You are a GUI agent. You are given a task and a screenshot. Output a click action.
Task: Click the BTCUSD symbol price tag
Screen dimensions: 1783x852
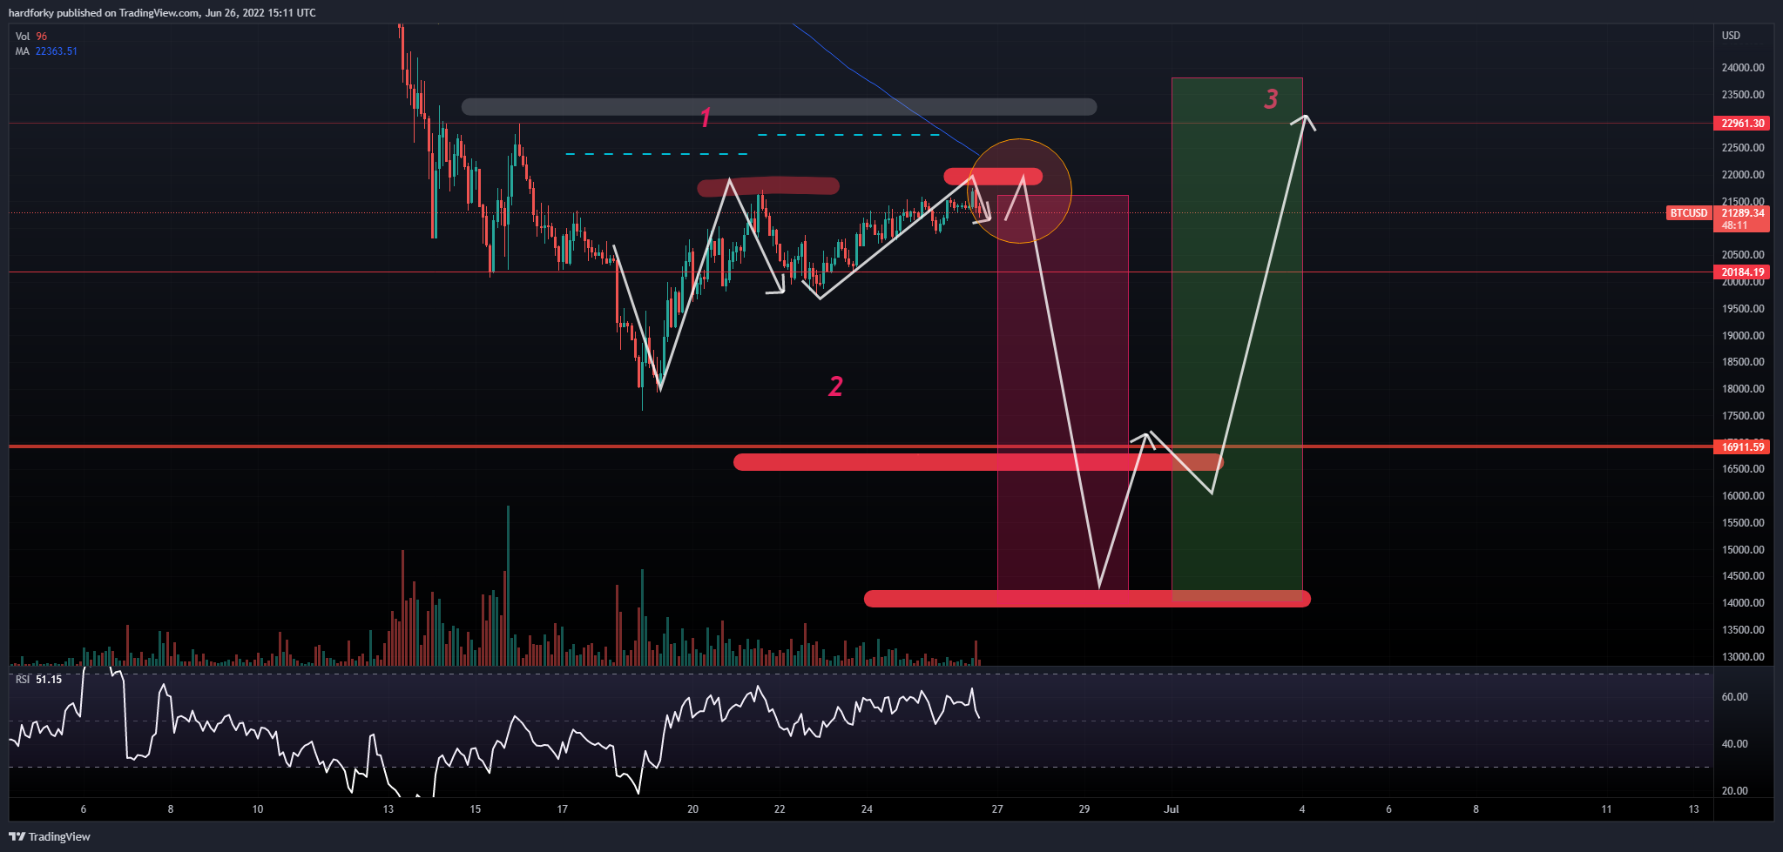coord(1689,213)
